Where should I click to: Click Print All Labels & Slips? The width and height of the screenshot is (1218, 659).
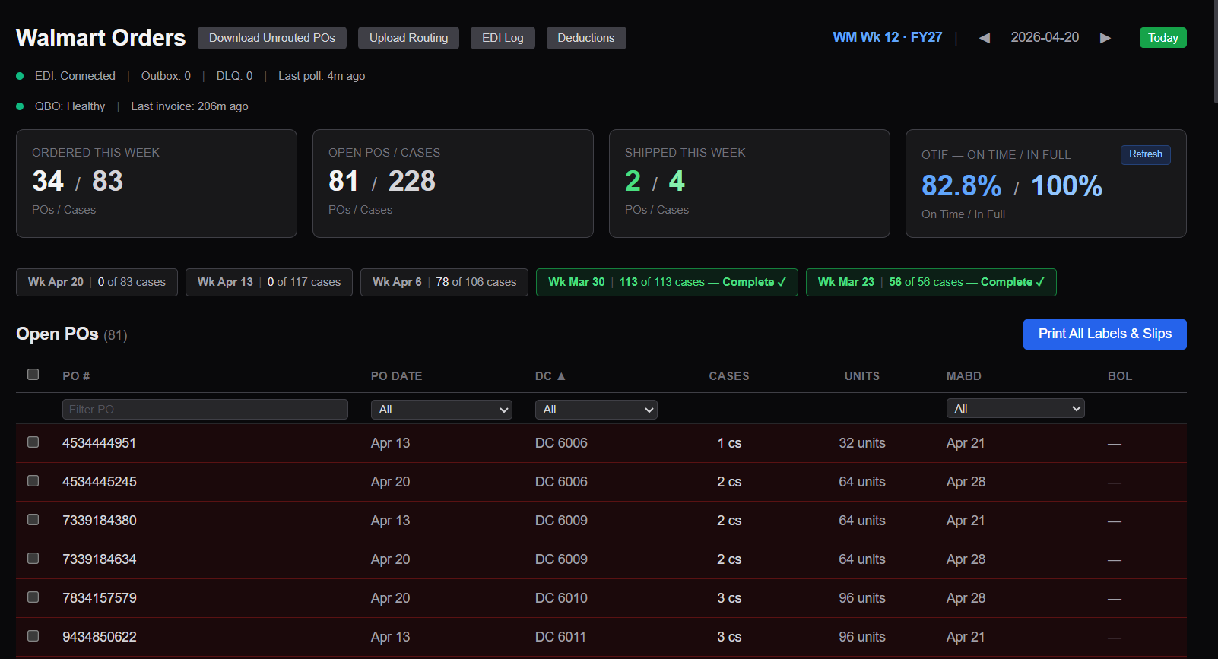[1105, 334]
